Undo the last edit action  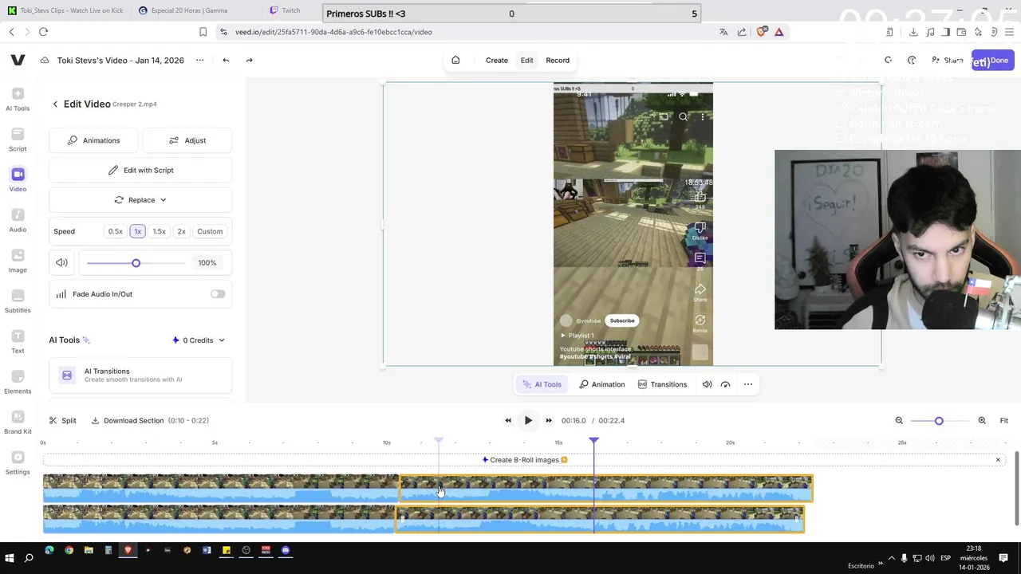tap(226, 61)
